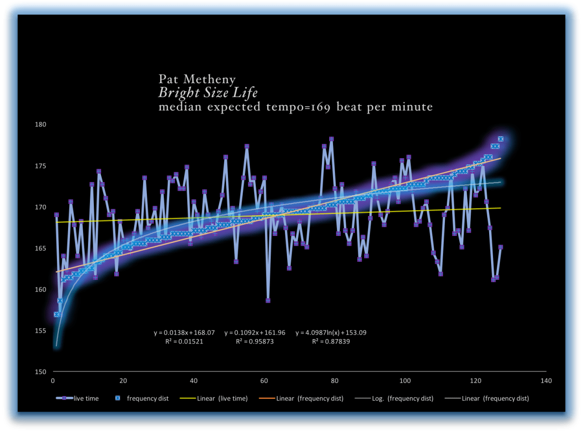Click the R² = 0.01521 label
Screen dimensions: 583x433
click(x=184, y=342)
